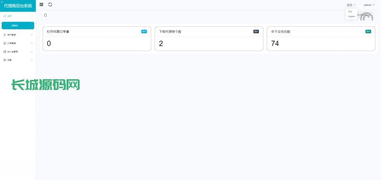Click the 伞下会员总数 card total badge
Screen dimensions: 381x180
click(x=368, y=32)
